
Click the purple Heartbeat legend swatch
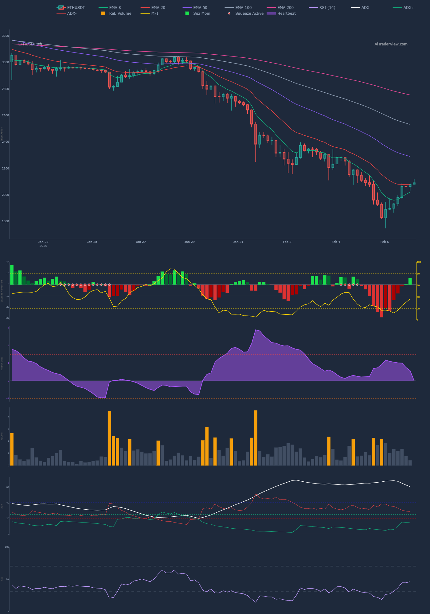tap(271, 14)
